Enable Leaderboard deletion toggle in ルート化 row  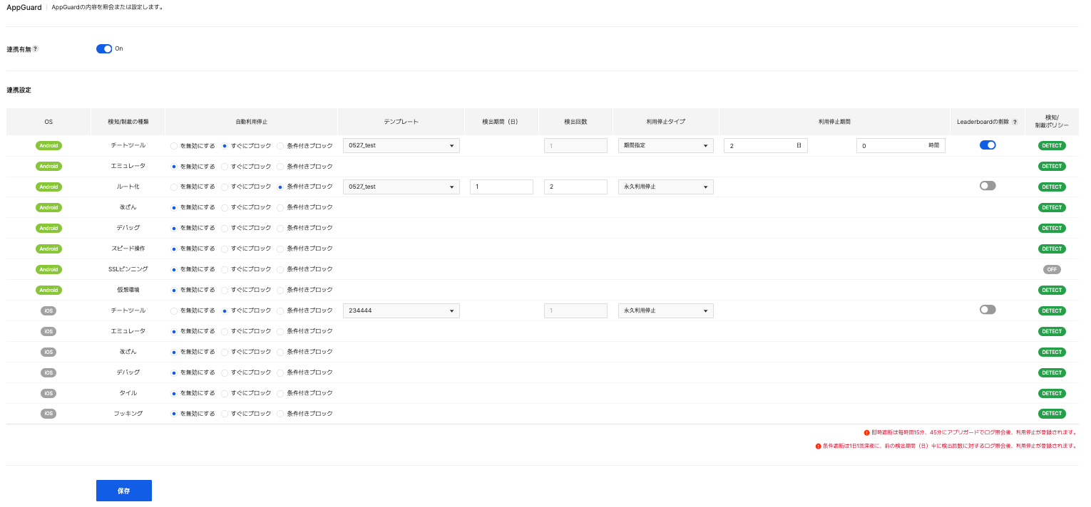tap(988, 185)
